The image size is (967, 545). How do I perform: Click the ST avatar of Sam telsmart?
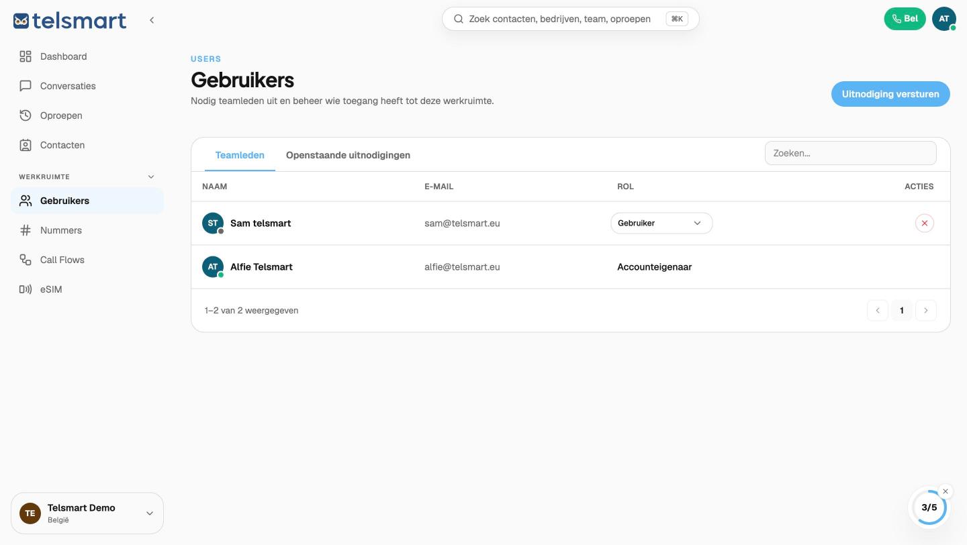213,223
